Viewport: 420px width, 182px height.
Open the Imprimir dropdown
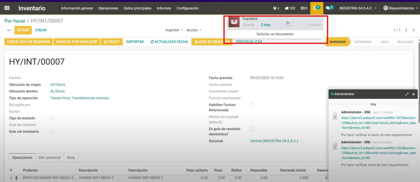click(x=174, y=30)
